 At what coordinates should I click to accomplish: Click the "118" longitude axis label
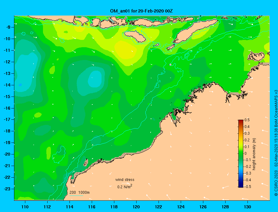pos(114,207)
